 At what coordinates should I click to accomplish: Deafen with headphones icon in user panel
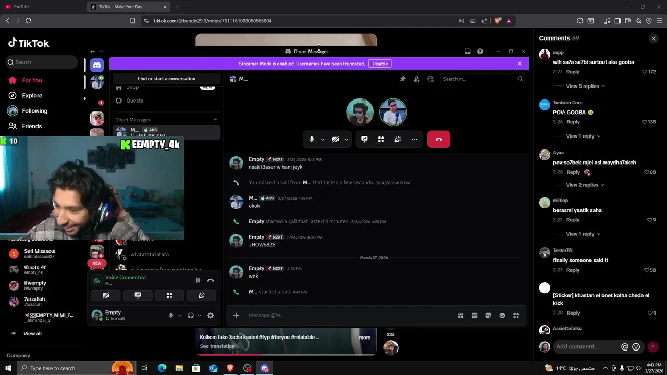tap(191, 315)
